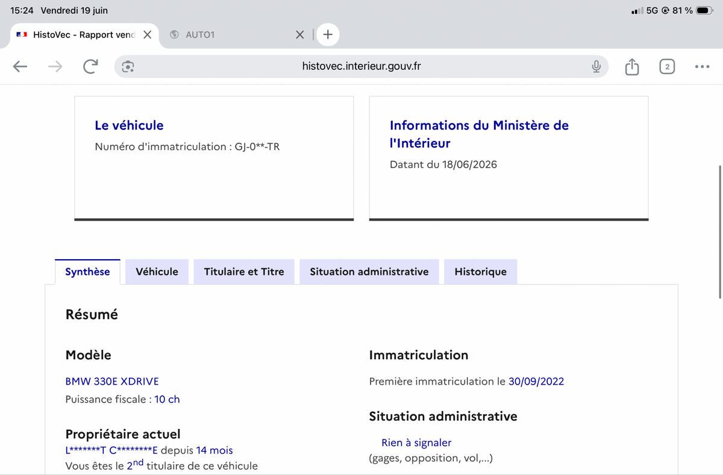Image resolution: width=723 pixels, height=475 pixels.
Task: Open the browser three-dot menu
Action: pos(702,67)
